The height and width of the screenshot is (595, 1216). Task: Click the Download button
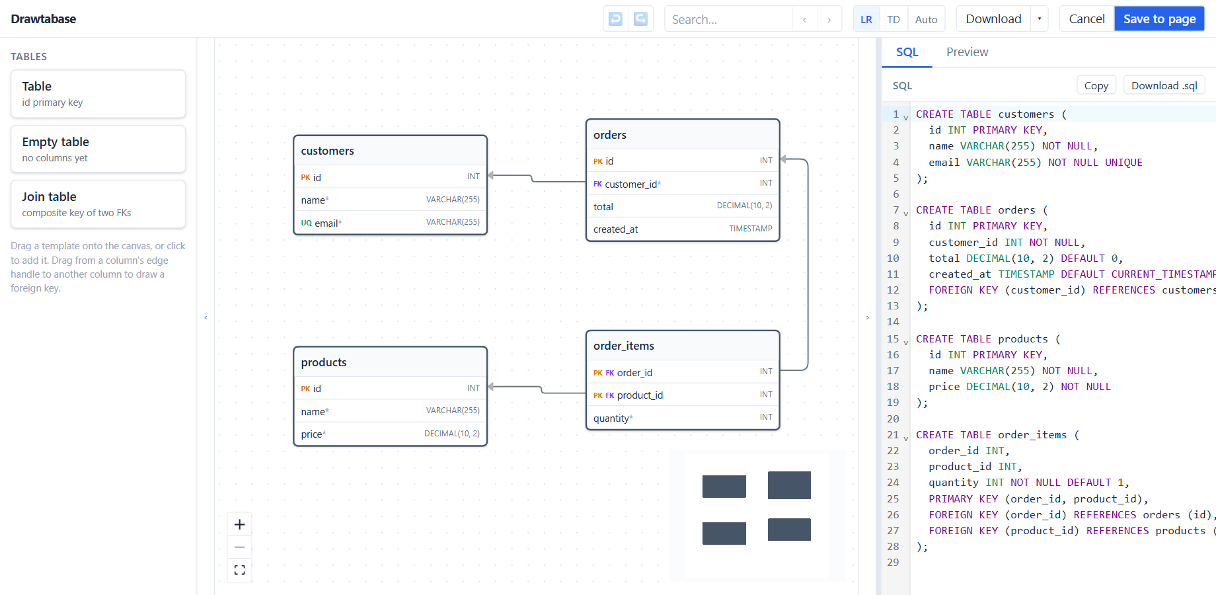coord(993,19)
